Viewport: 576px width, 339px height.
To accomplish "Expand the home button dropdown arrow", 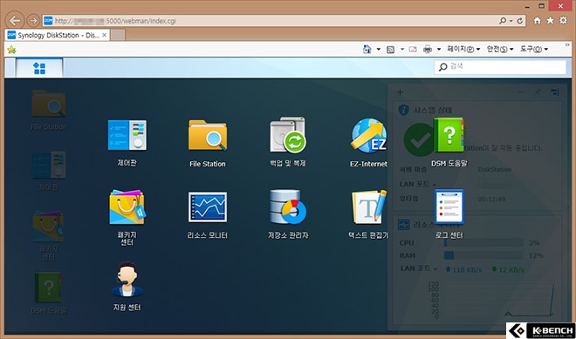I will pos(379,49).
